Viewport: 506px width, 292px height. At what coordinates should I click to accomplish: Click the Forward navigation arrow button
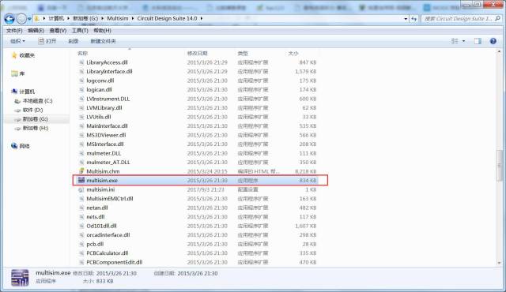click(21, 19)
